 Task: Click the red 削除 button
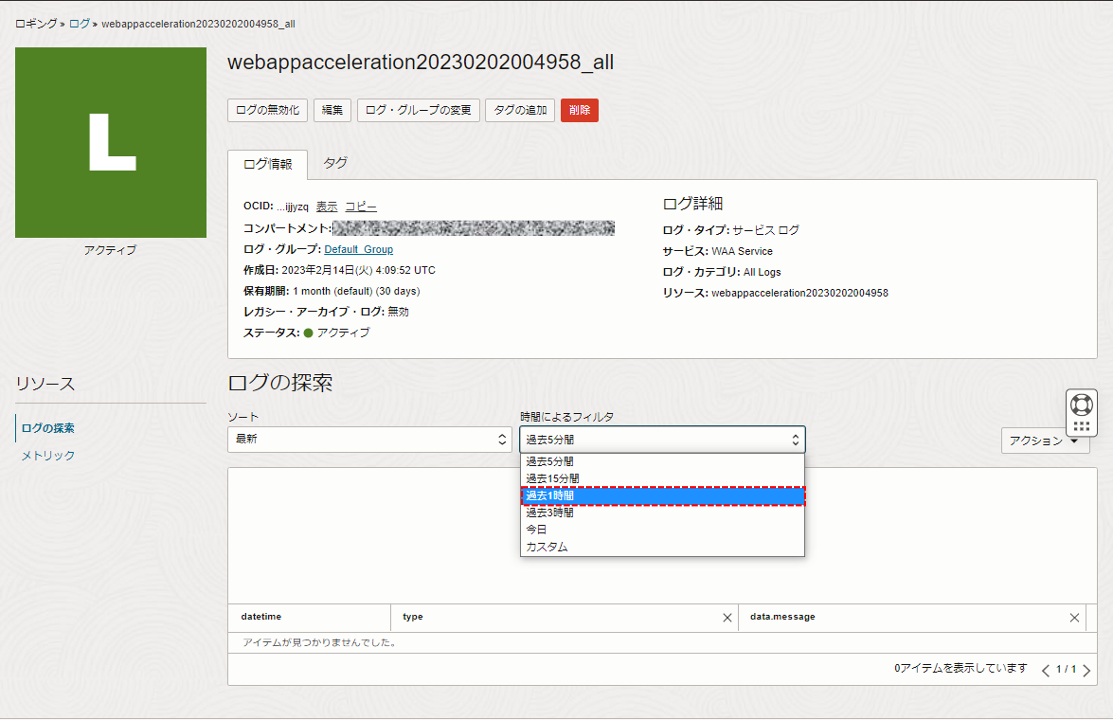(579, 110)
